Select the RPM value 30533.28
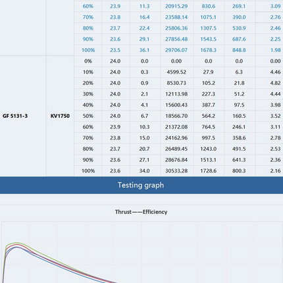Screen dimensions: 283x283 tap(176, 170)
